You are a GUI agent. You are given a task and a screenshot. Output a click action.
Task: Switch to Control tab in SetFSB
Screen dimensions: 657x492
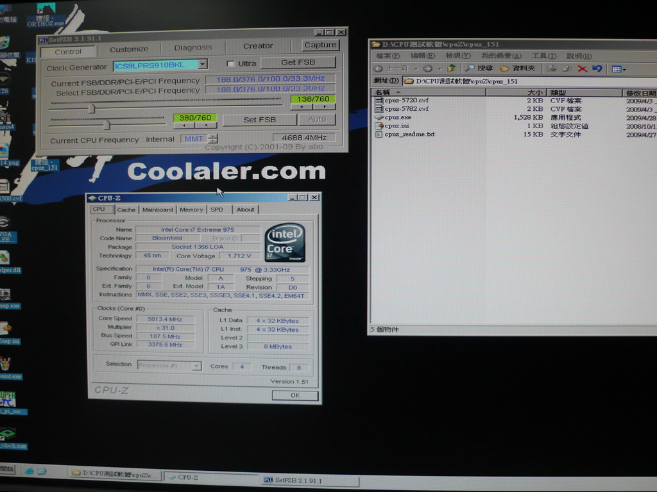(x=68, y=51)
